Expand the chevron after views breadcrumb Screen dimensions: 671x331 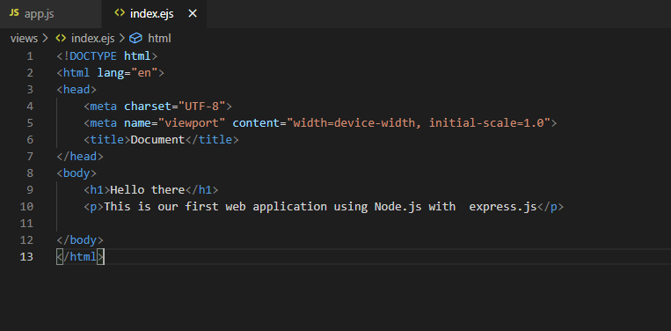coord(46,39)
